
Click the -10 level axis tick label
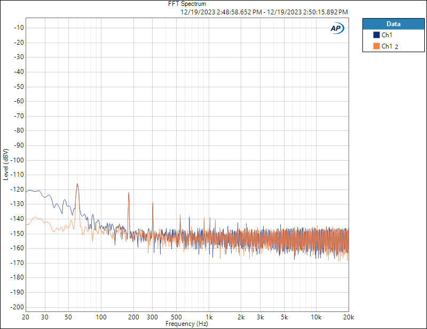coord(19,28)
